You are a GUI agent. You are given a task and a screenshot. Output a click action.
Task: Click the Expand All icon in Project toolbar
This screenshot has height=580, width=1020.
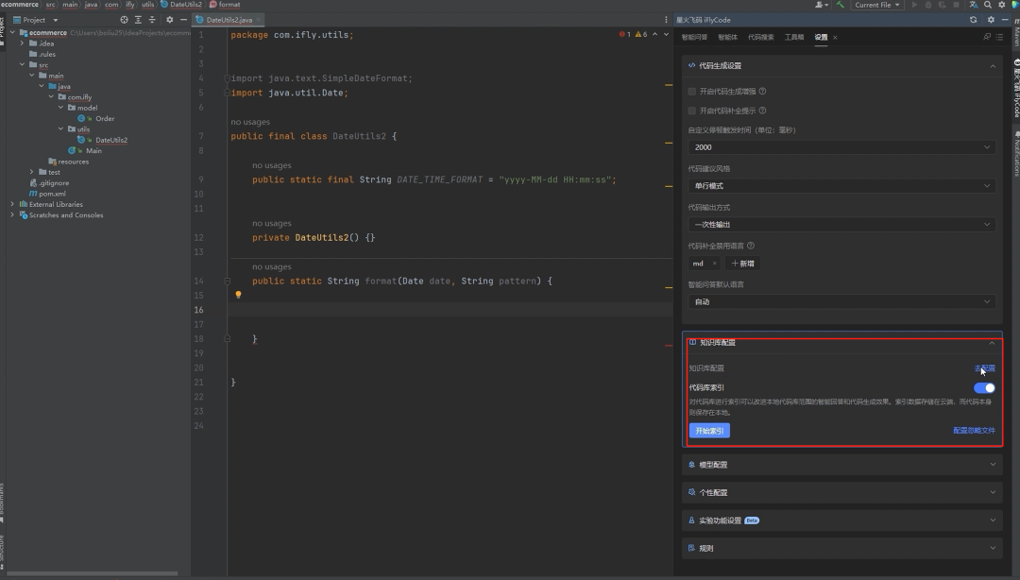(138, 20)
